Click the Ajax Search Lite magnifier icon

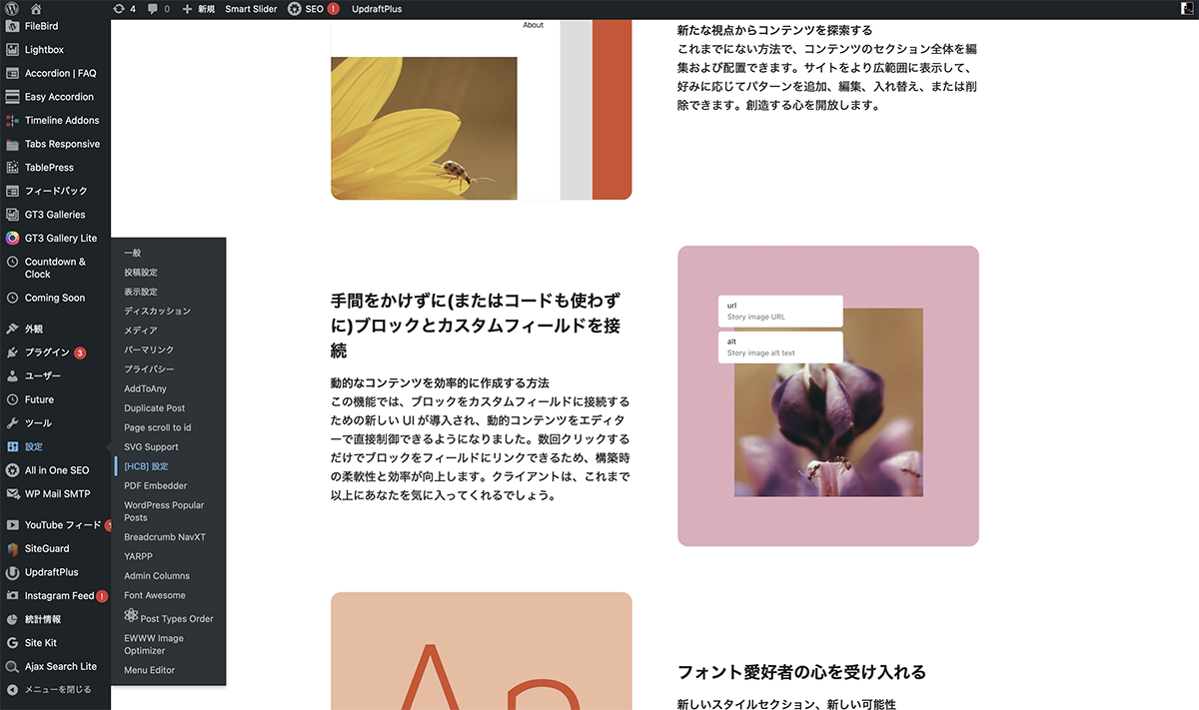pyautogui.click(x=12, y=667)
